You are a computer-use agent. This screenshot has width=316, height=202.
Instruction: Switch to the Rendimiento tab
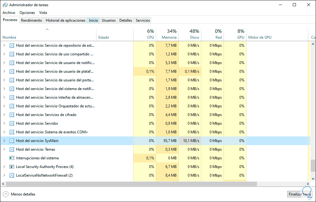click(x=32, y=20)
